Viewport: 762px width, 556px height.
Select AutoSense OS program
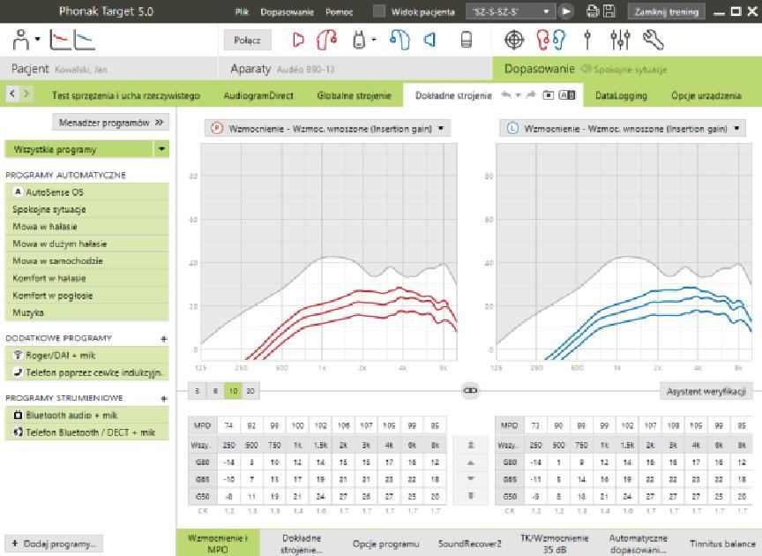87,192
